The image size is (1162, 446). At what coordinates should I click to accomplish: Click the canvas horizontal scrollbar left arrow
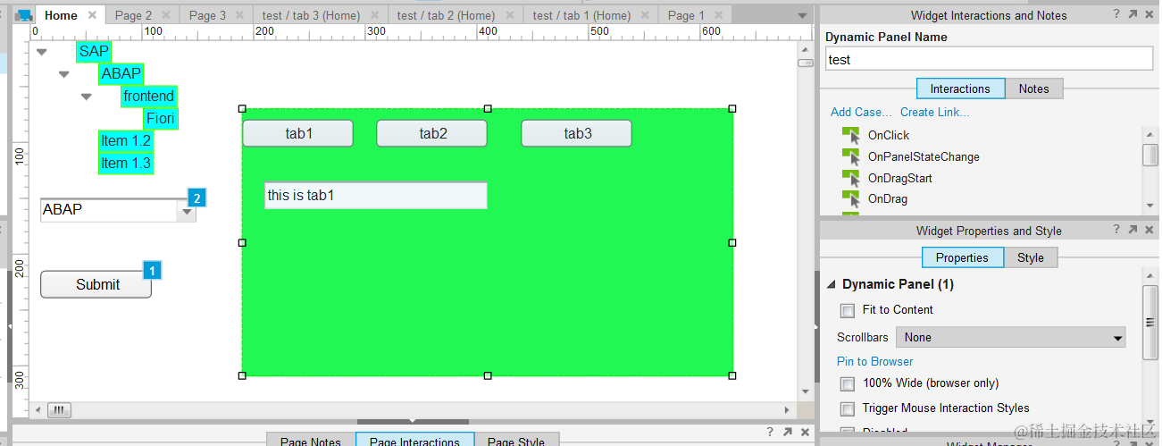(x=38, y=410)
